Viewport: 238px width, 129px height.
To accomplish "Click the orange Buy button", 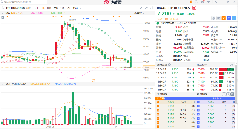I will [224, 18].
